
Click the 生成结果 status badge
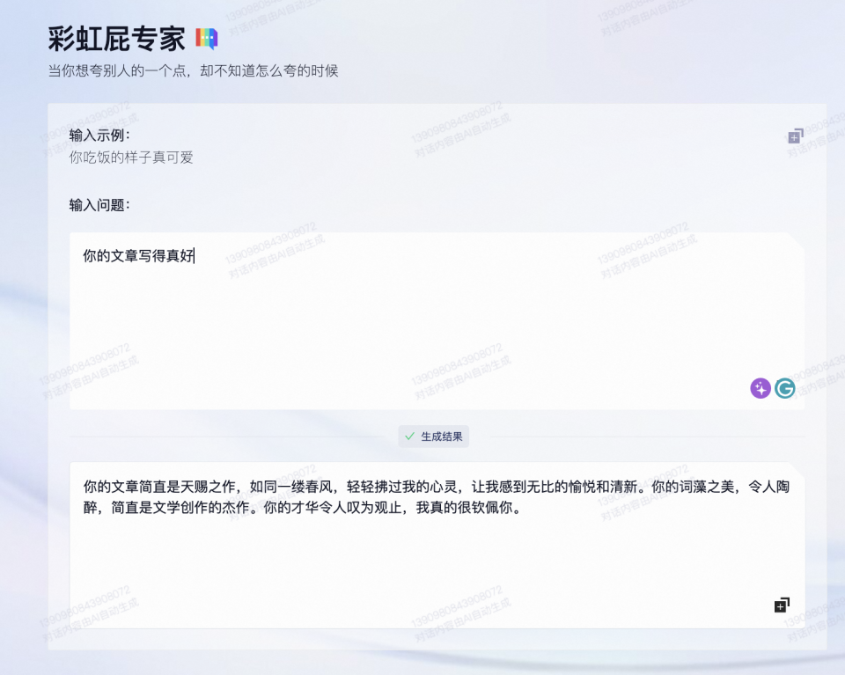pos(433,436)
